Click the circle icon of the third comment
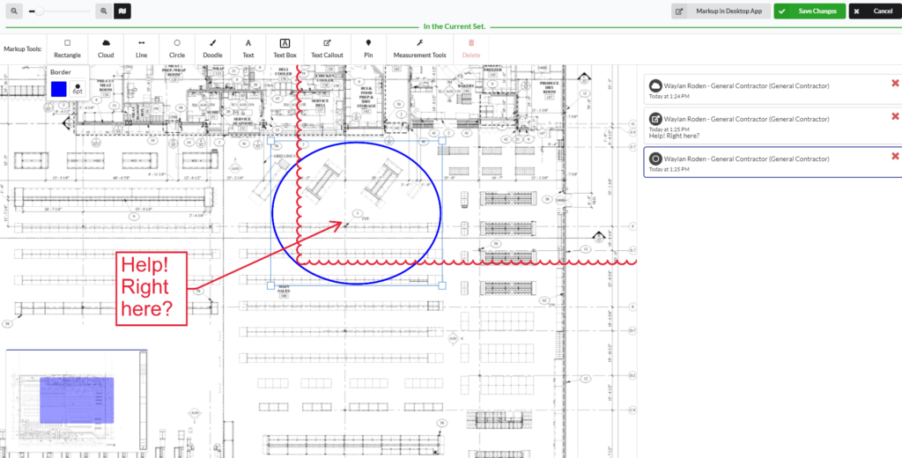Screen dimensions: 902x458 click(655, 159)
